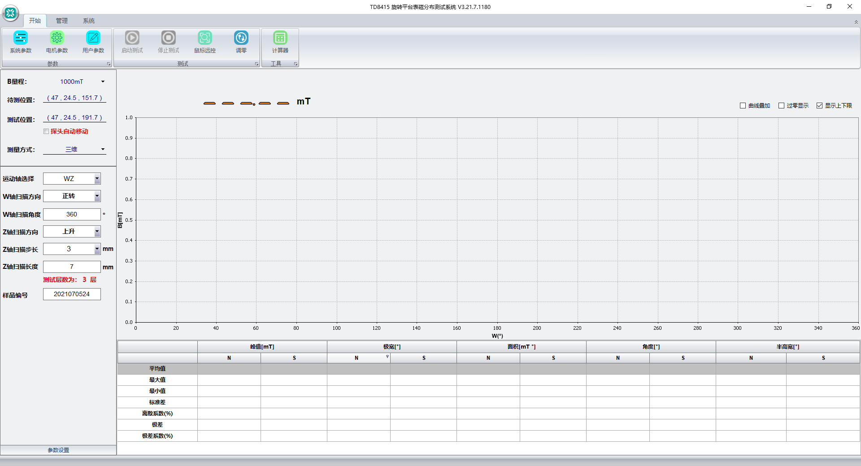Open the 系统参数 system parameters icon
This screenshot has width=861, height=466.
coord(21,38)
